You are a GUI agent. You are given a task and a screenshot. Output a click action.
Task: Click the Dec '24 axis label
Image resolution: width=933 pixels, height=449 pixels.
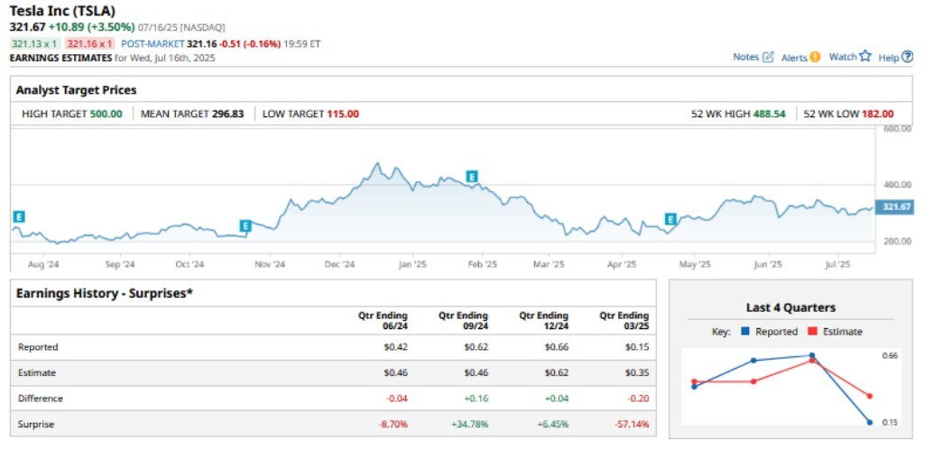coord(340,264)
